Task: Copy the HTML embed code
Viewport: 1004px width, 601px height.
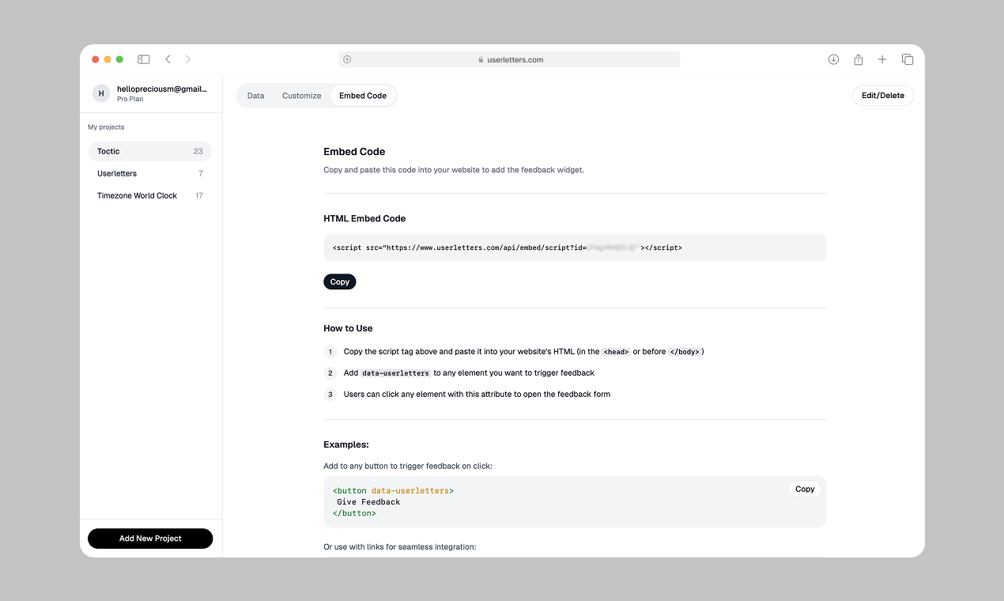Action: click(339, 281)
